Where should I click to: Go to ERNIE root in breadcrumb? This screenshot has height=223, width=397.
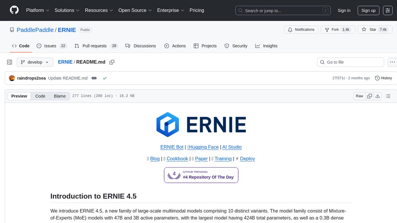coord(65,62)
